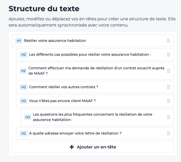Click drag handle of 'Les différents cas possibles' heading
This screenshot has height=162, width=181.
pyautogui.click(x=169, y=55)
